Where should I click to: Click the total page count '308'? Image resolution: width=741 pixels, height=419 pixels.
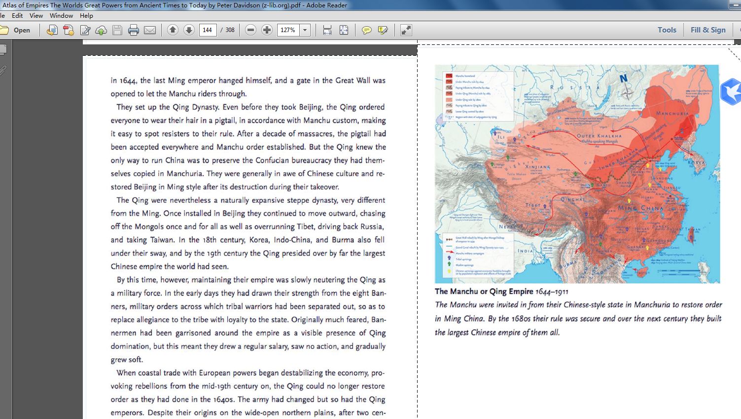tap(230, 30)
